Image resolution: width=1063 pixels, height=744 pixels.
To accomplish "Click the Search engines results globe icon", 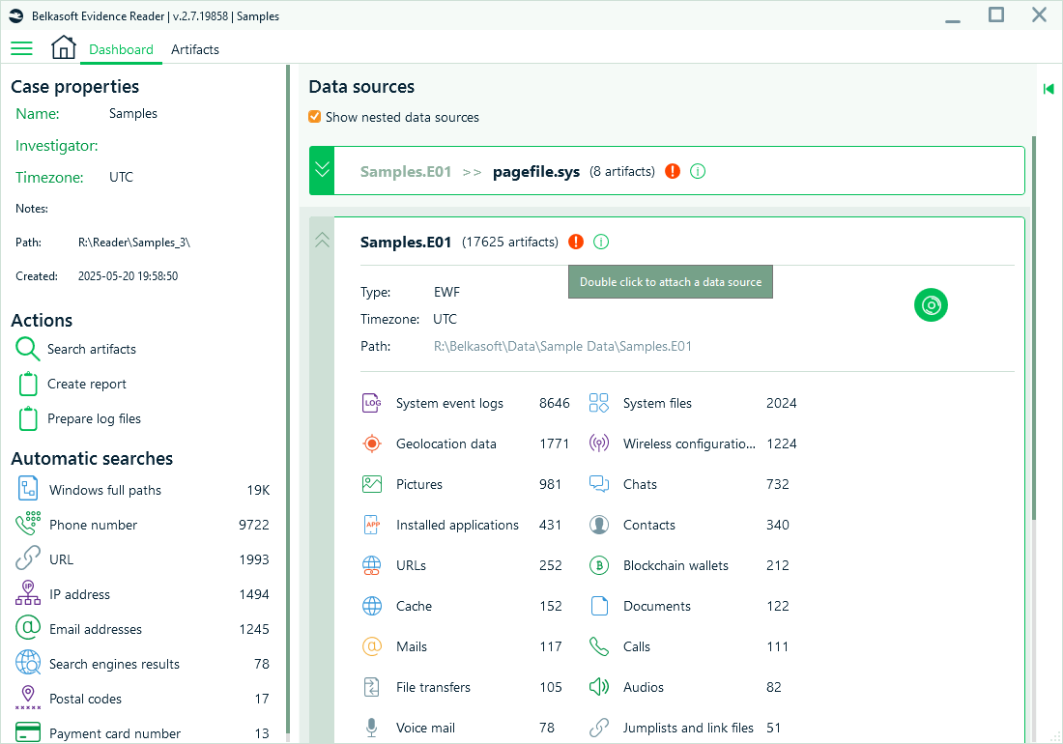I will [x=28, y=663].
